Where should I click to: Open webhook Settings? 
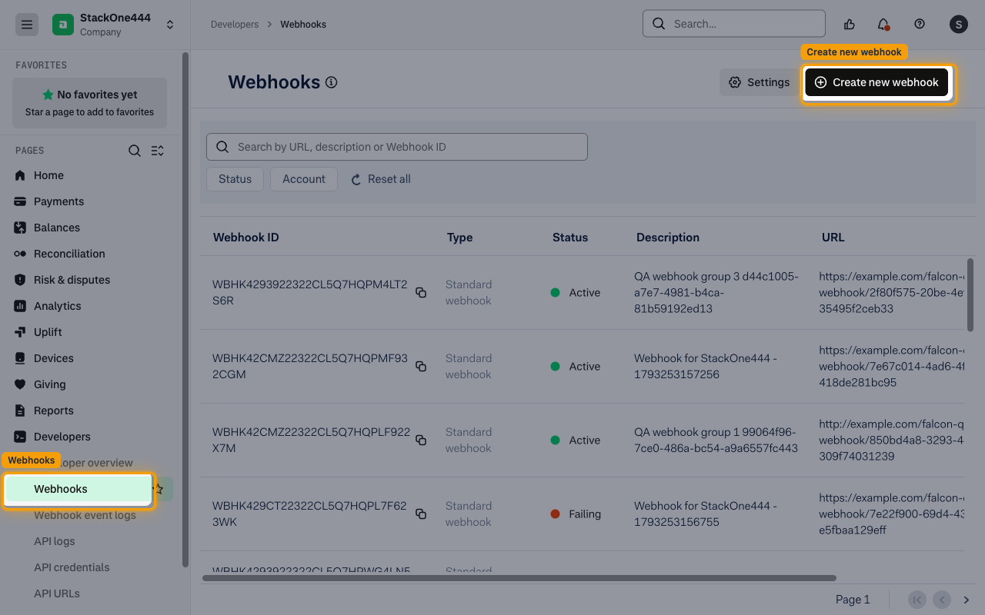click(x=759, y=82)
